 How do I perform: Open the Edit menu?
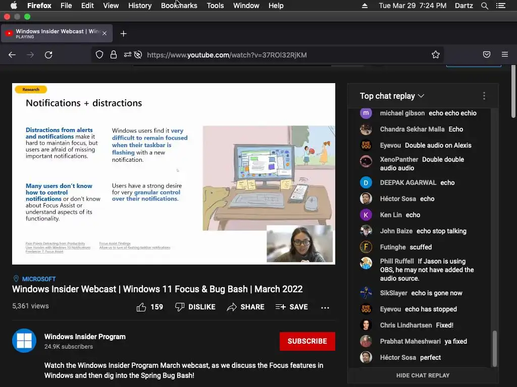pyautogui.click(x=87, y=6)
